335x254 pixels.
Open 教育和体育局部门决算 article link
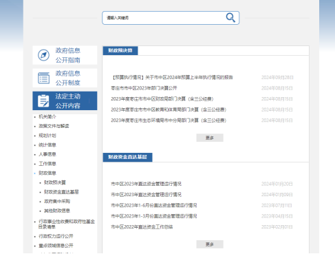pyautogui.click(x=169, y=109)
